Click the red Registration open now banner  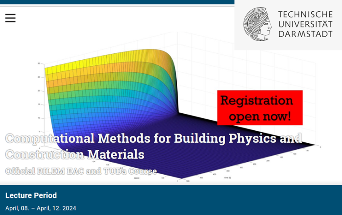coord(260,108)
